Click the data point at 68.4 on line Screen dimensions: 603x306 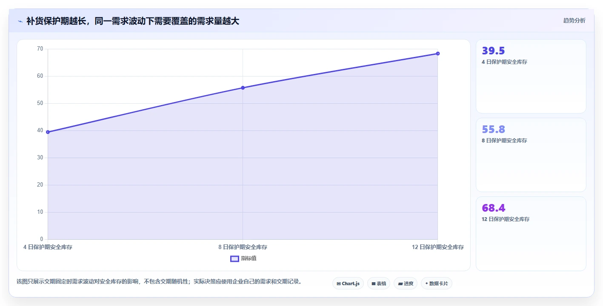437,54
